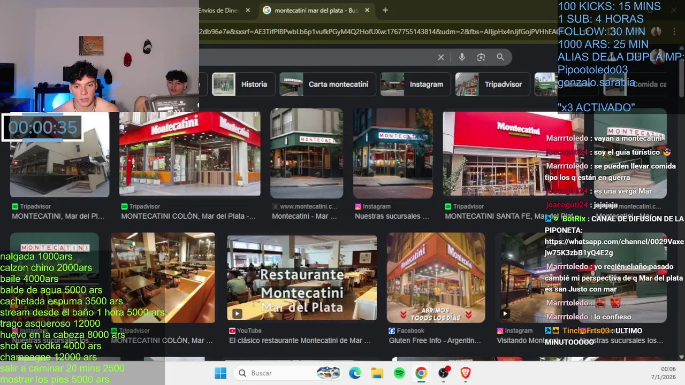Open the MONTECATINI COLÓN, Mar del Plata link
Screen dimensions: 685x385
coord(188,217)
